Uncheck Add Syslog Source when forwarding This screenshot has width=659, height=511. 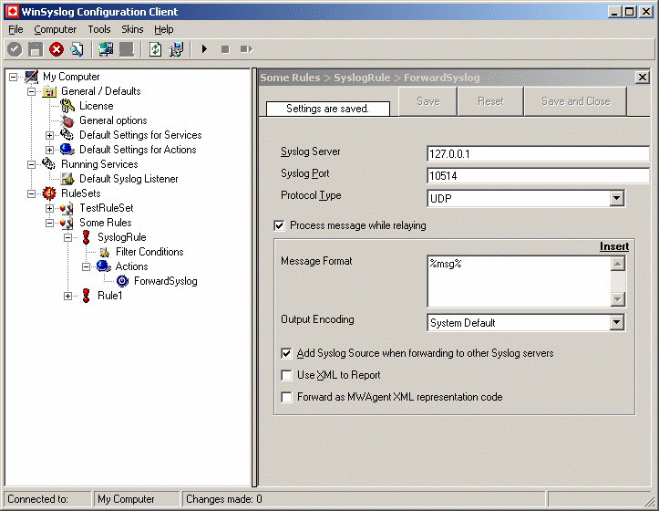click(x=286, y=353)
